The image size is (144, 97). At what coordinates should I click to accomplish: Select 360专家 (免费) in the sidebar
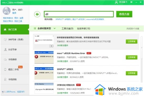click(x=15, y=39)
